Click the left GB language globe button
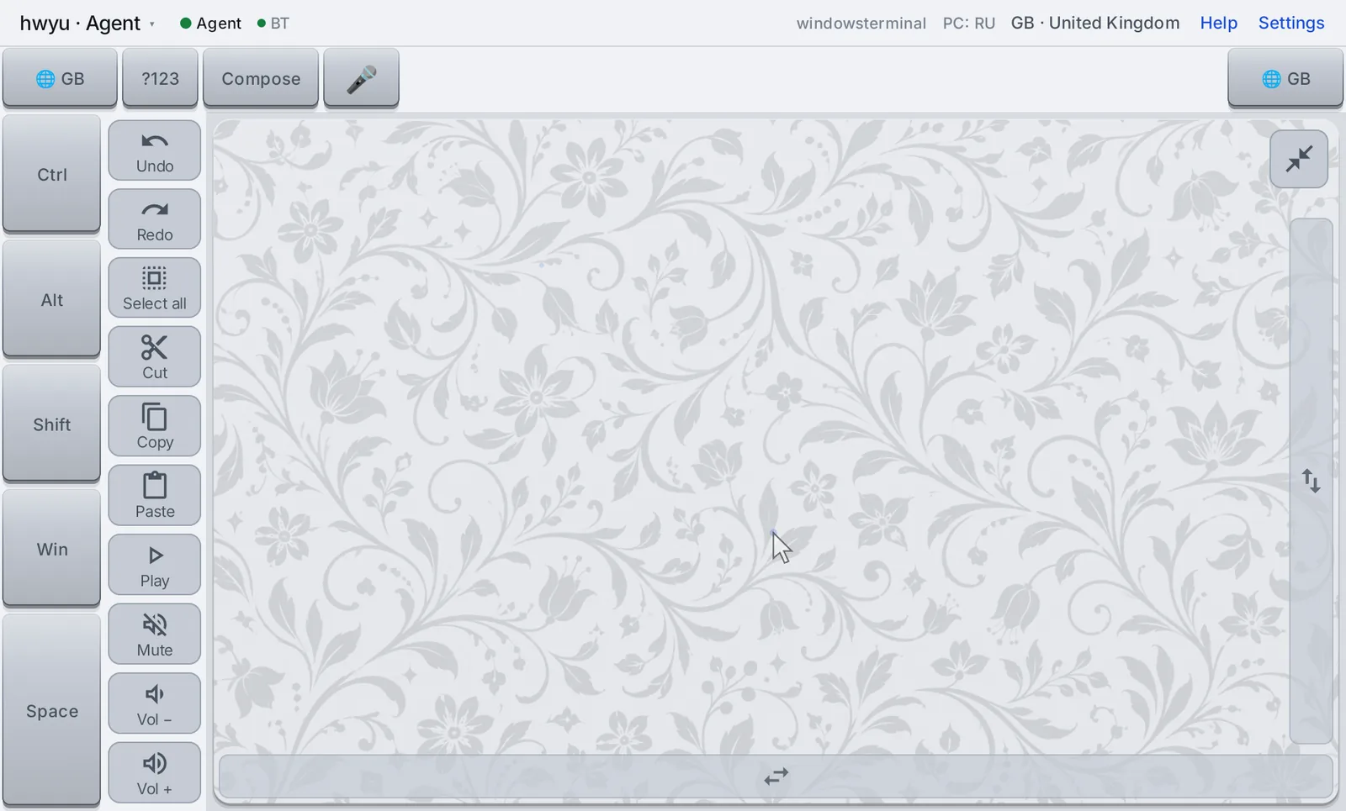The height and width of the screenshot is (811, 1346). pos(60,78)
